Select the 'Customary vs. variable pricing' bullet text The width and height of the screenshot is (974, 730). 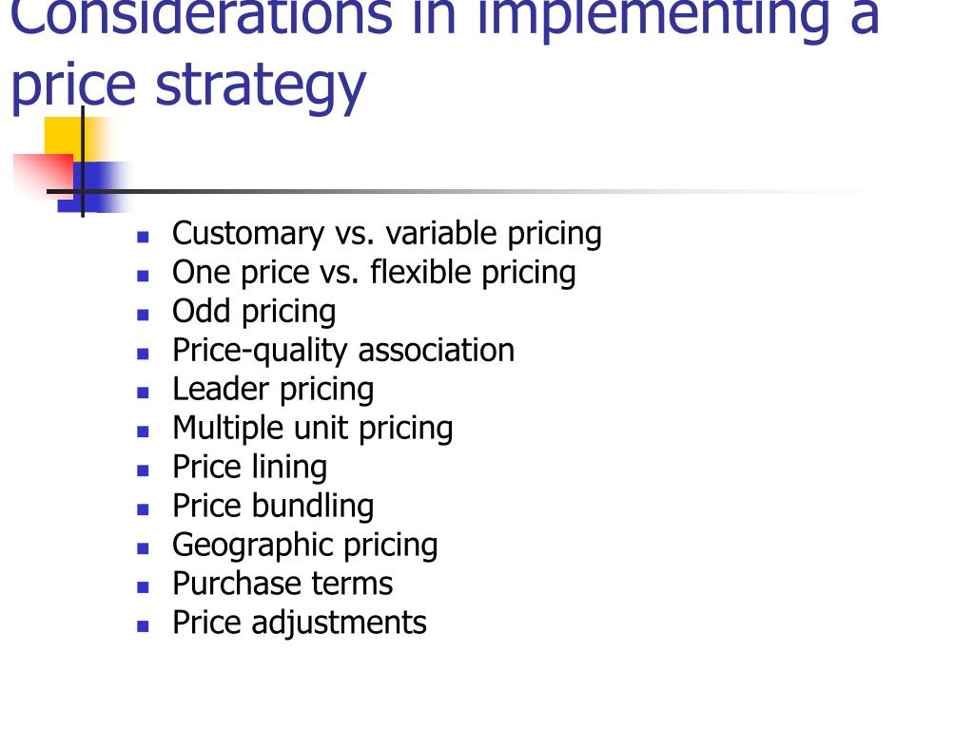click(387, 234)
